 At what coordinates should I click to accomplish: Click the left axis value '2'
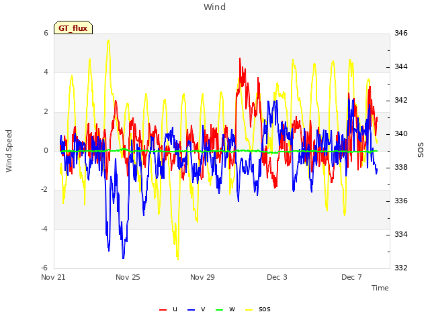(46, 112)
